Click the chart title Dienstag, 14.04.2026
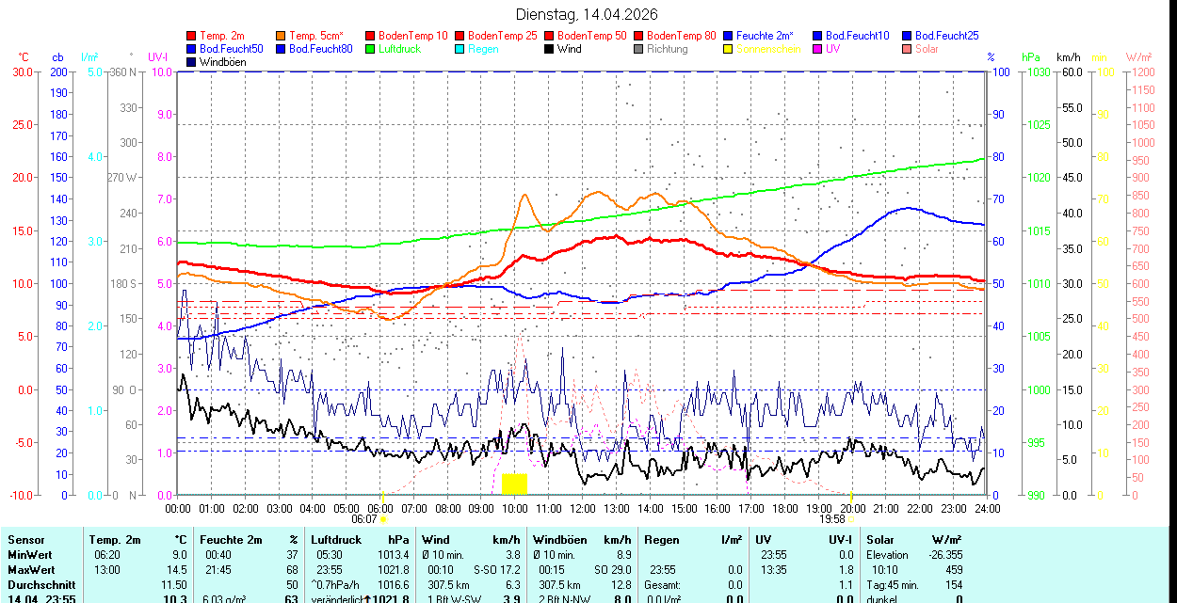The width and height of the screenshot is (1177, 603). point(587,14)
